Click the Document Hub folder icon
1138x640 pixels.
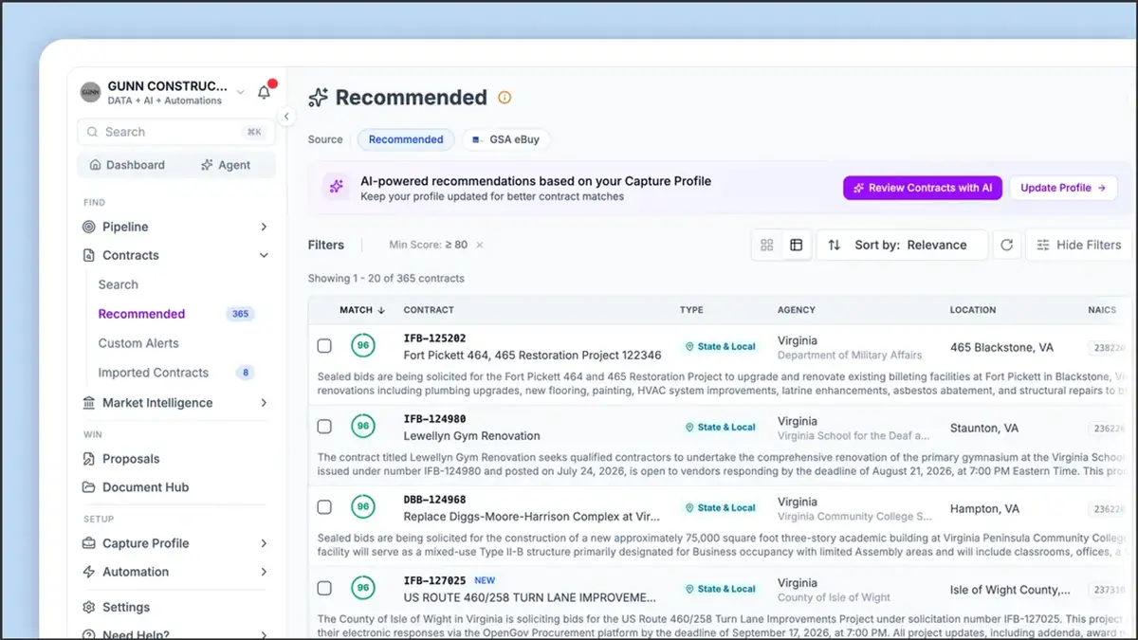click(x=89, y=487)
